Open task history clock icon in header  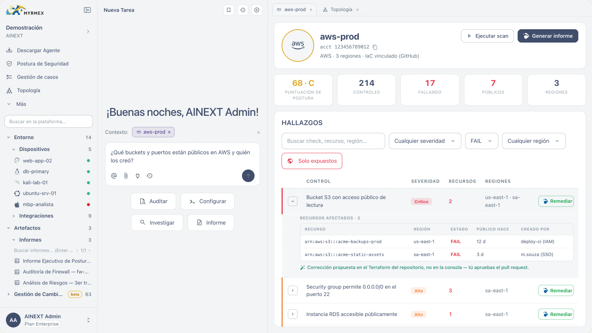[x=243, y=10]
